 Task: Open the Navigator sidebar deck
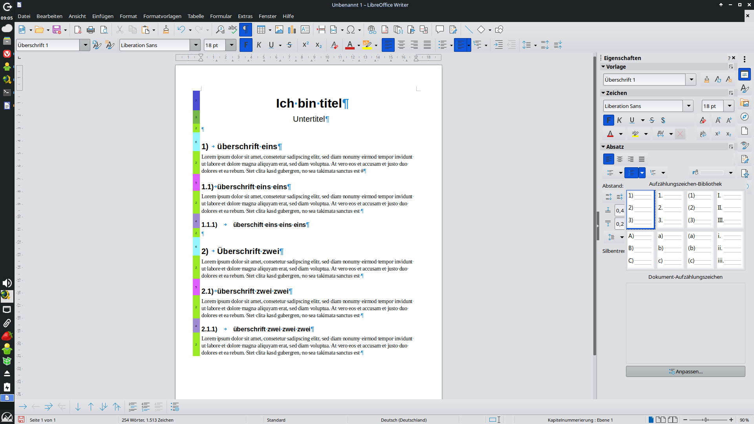745,117
